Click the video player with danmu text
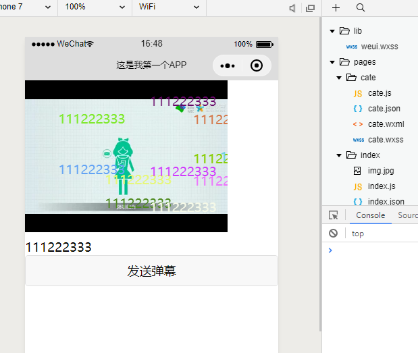This screenshot has width=418, height=353. (x=126, y=156)
